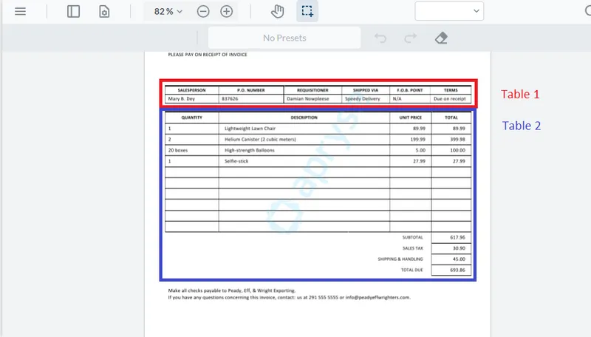Click the 'DESCRIPTION' column header

[304, 118]
